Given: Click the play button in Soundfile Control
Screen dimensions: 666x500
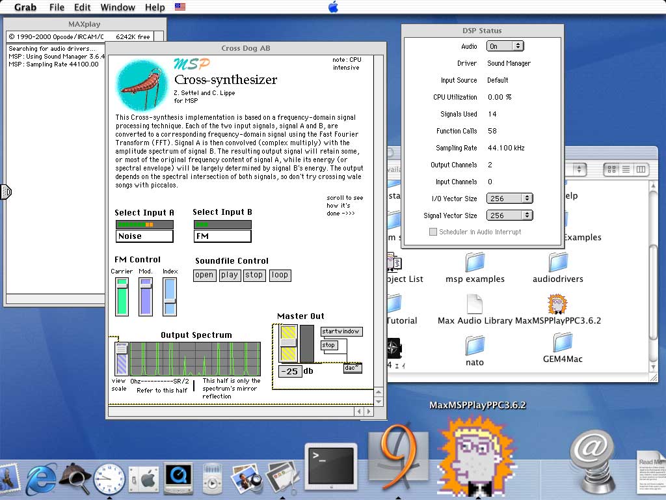Looking at the screenshot, I should pyautogui.click(x=230, y=275).
